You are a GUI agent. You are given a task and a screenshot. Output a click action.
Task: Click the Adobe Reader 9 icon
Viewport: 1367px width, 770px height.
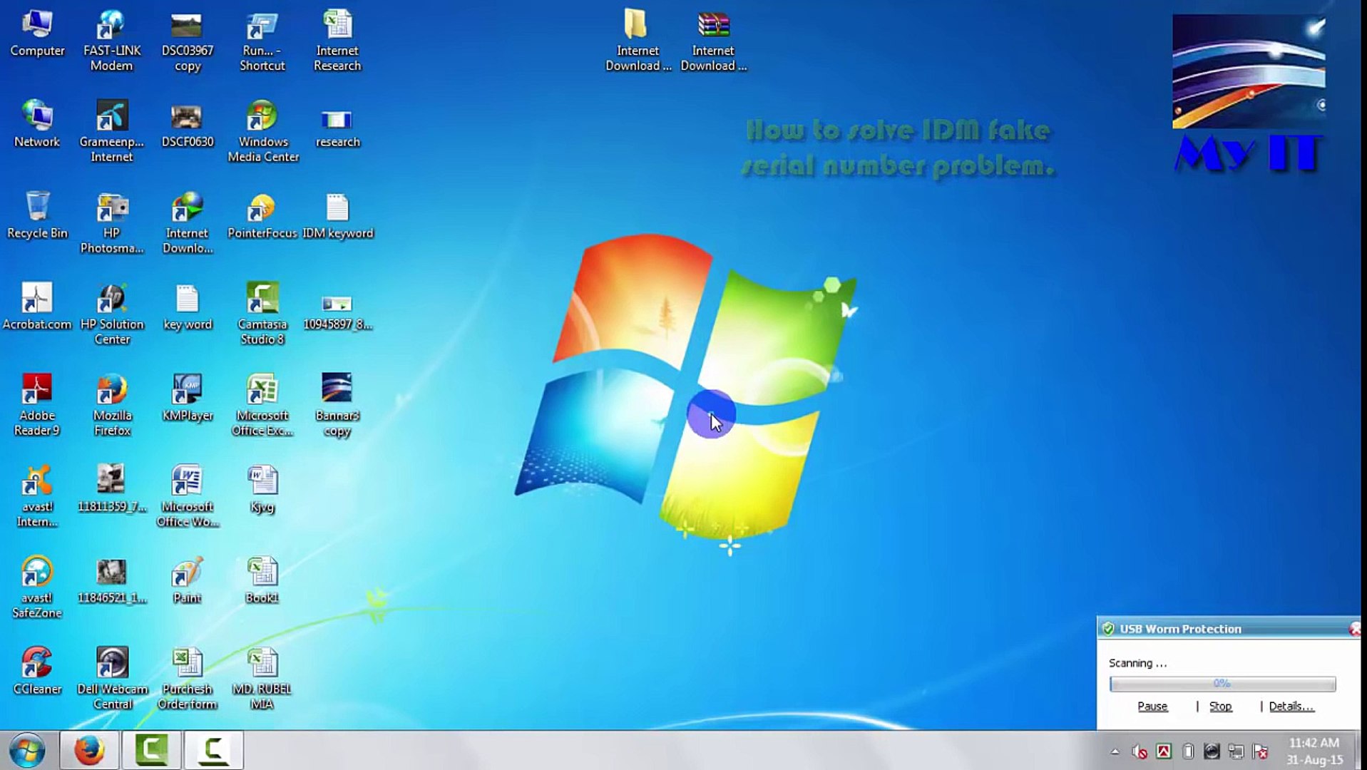tap(37, 405)
